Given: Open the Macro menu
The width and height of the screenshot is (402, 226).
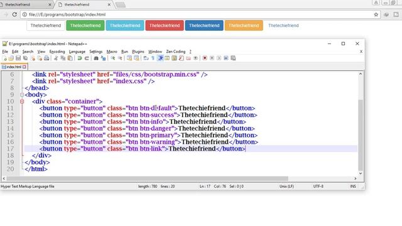Looking at the screenshot, I should point(112,51).
